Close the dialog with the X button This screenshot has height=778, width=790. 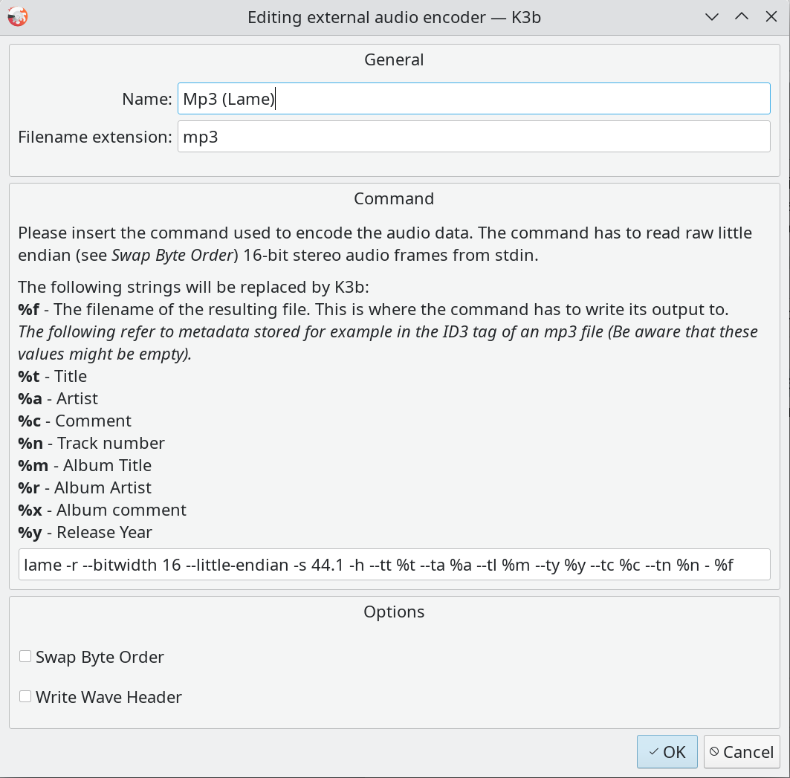pos(771,17)
